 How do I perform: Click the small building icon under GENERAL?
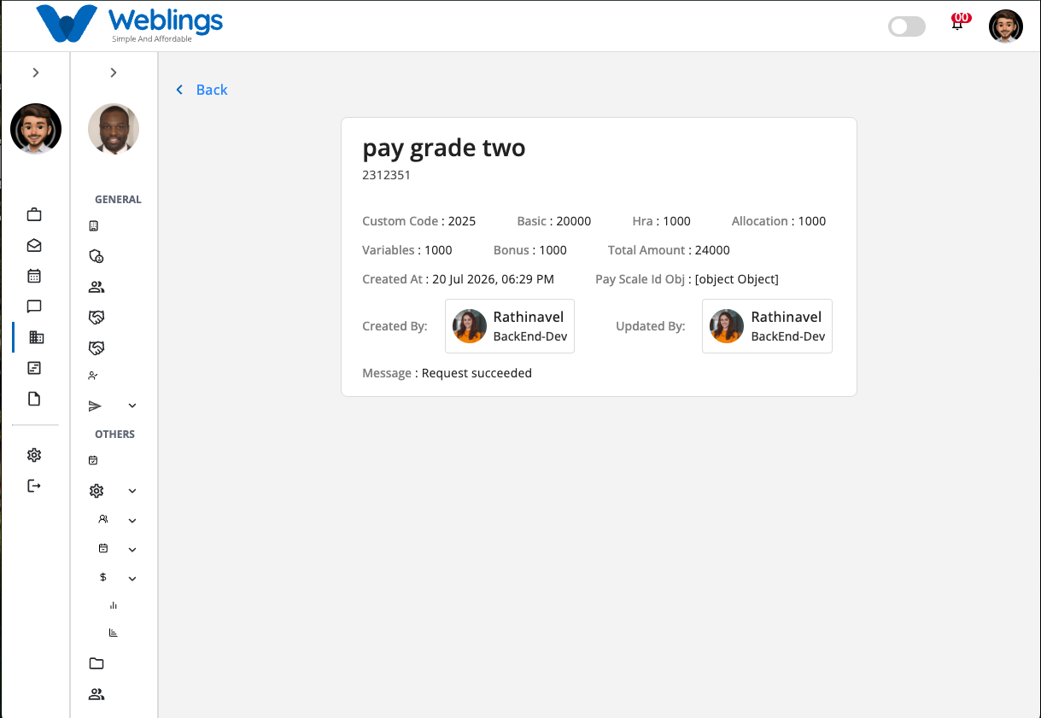(x=94, y=226)
